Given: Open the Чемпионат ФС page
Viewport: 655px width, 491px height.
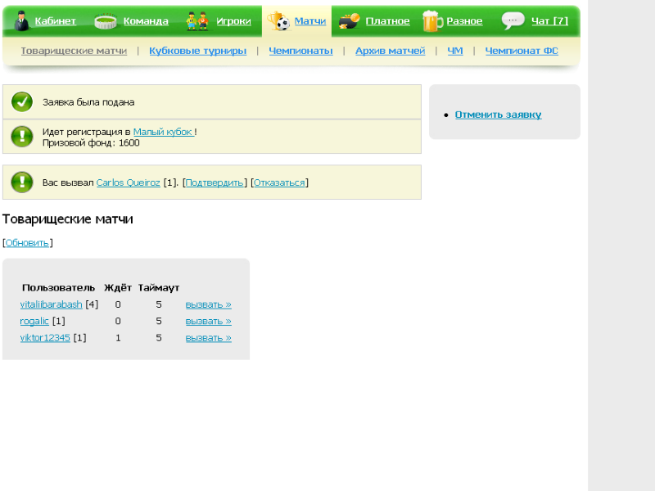Looking at the screenshot, I should [522, 51].
